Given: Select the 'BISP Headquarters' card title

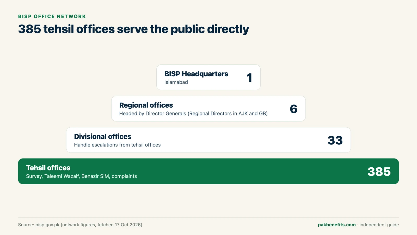Looking at the screenshot, I should 196,74.
